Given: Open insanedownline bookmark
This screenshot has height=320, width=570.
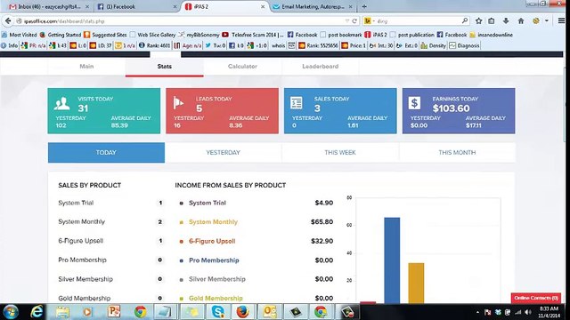Looking at the screenshot, I should click(x=491, y=35).
